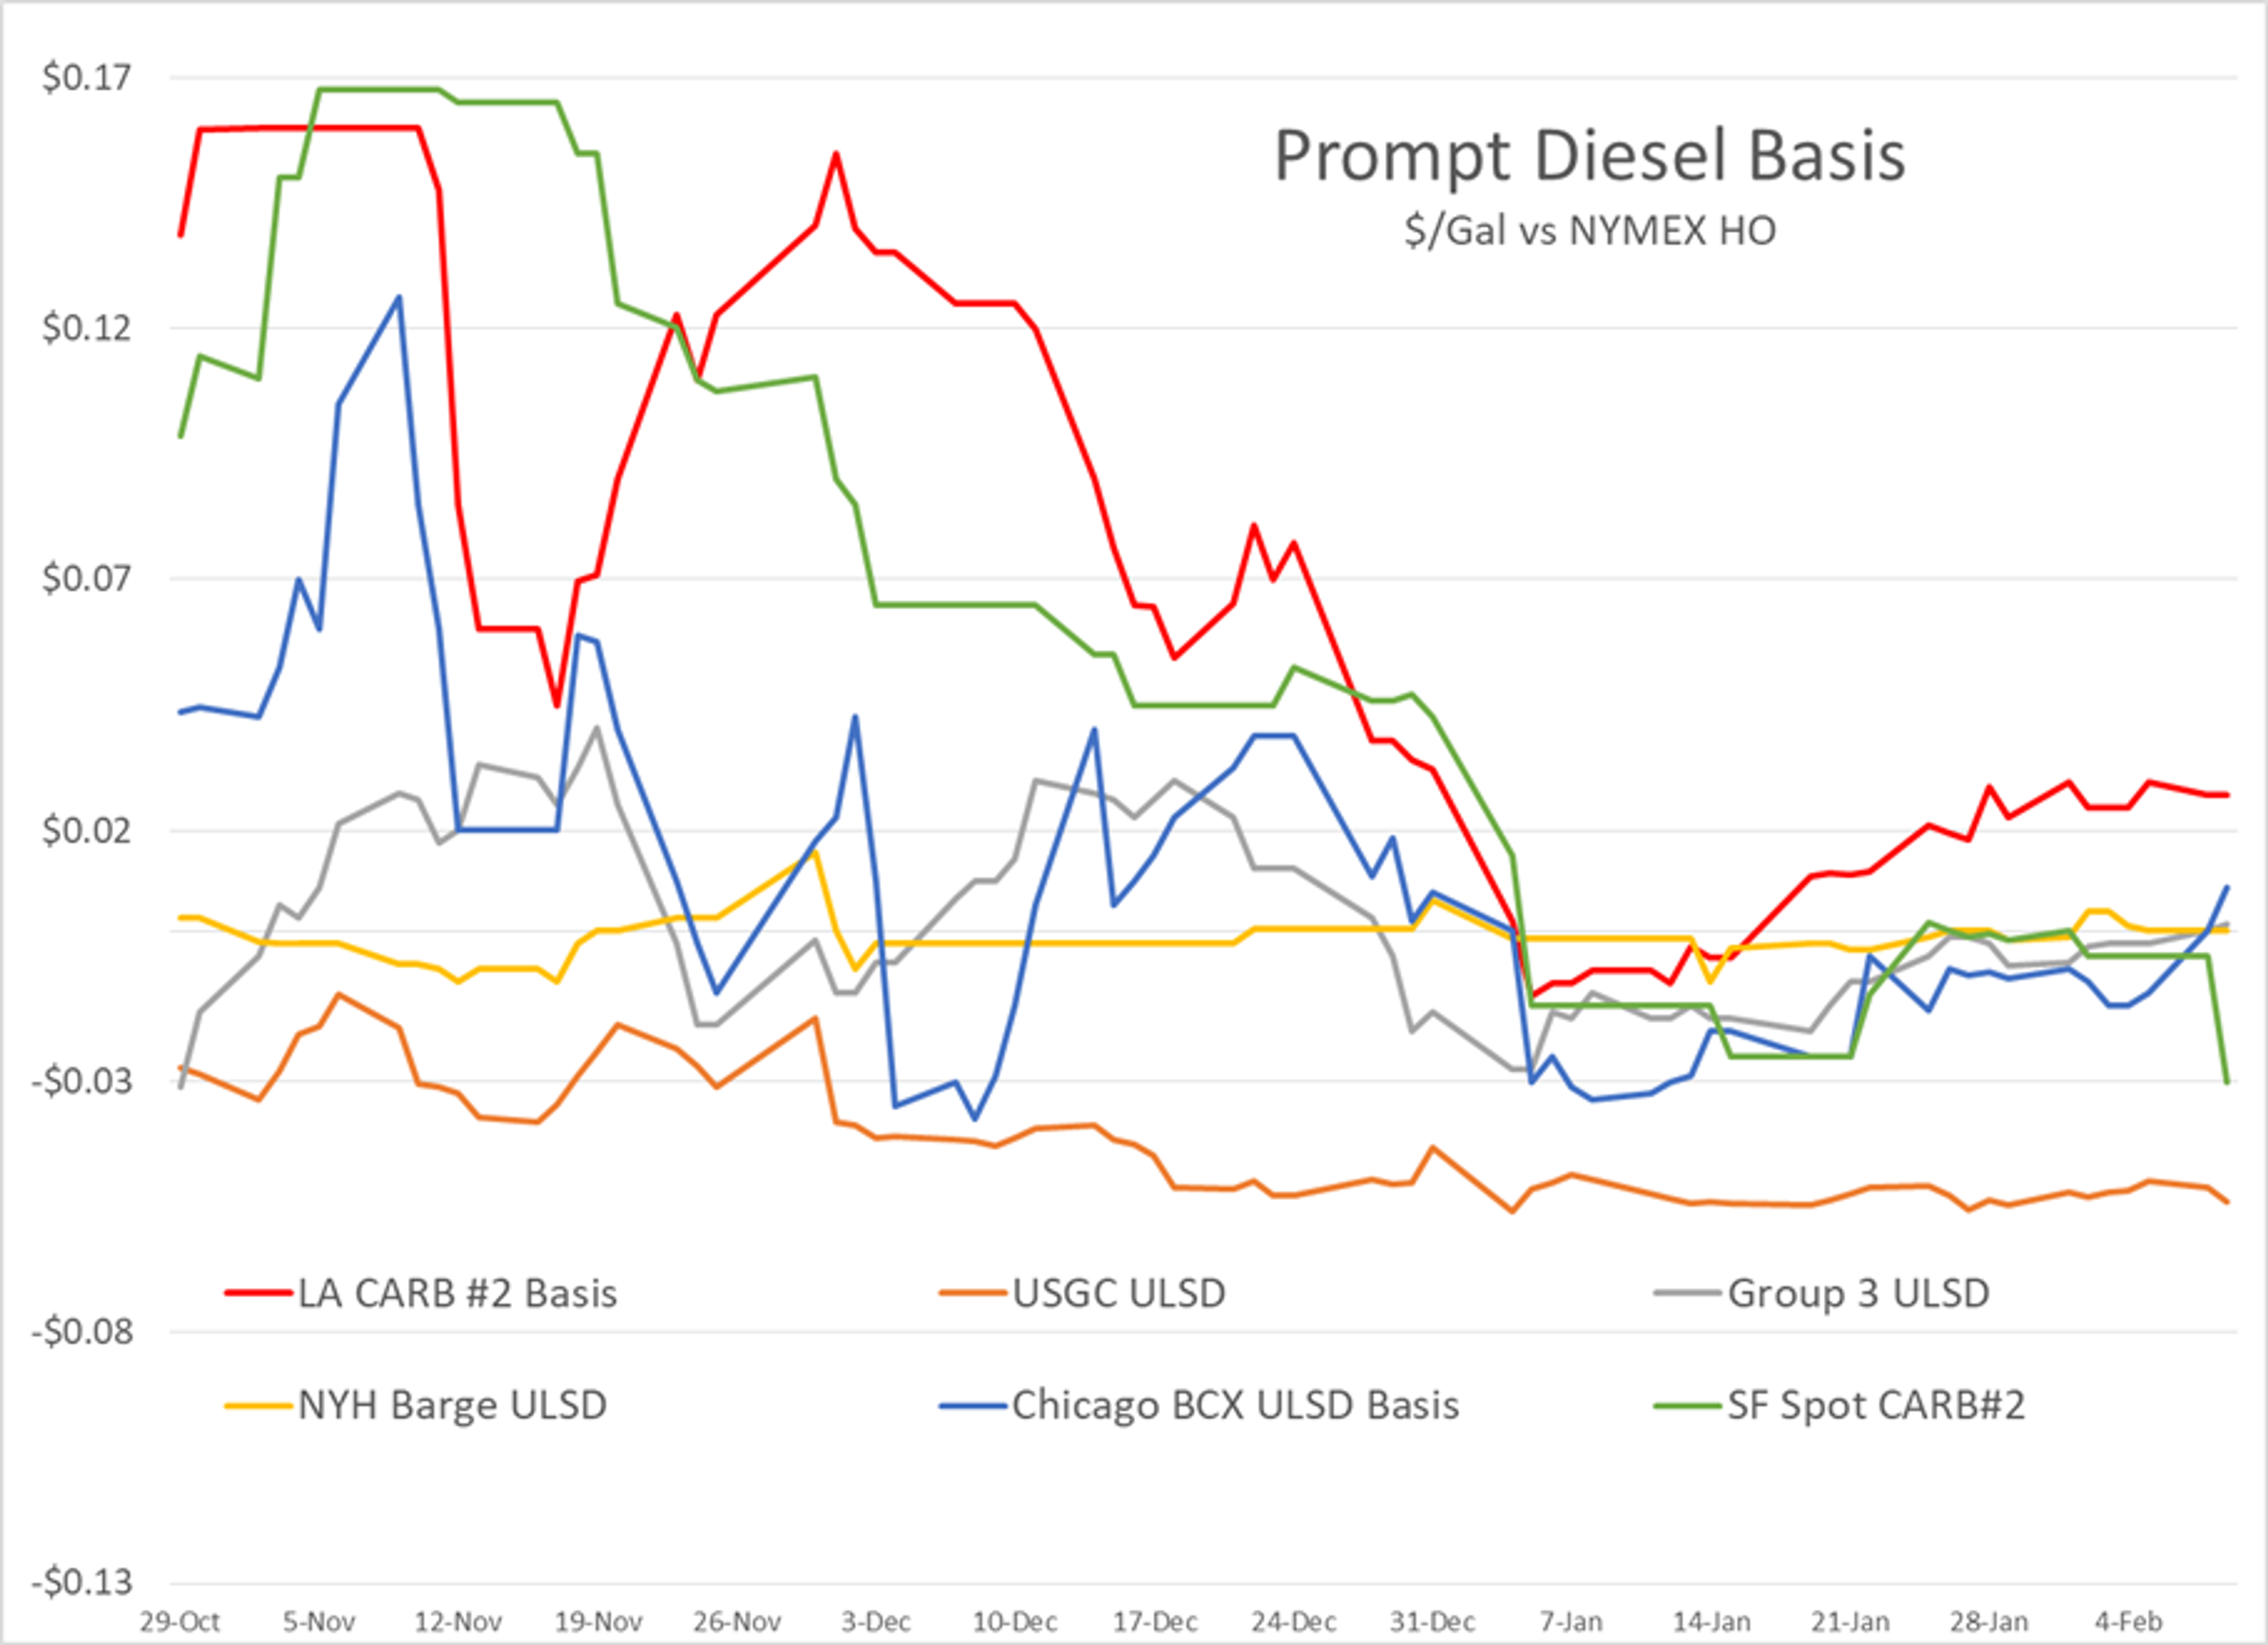Image resolution: width=2268 pixels, height=1645 pixels.
Task: Click the 'Chicago BCX ULSD Basis' legend label
Action: click(x=1236, y=1405)
